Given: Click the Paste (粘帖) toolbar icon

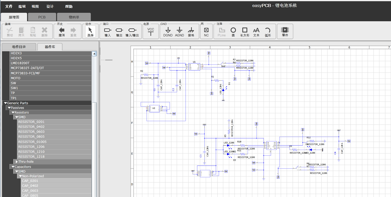Looking at the screenshot, I should pos(33,30).
